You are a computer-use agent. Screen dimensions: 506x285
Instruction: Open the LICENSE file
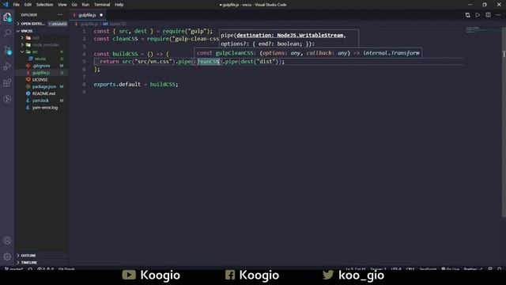click(x=40, y=79)
